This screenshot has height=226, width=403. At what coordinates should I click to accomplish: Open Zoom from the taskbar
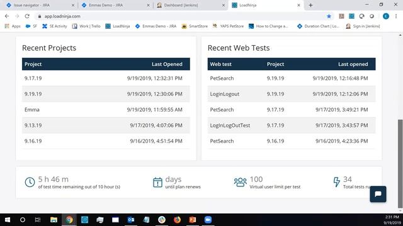208,220
